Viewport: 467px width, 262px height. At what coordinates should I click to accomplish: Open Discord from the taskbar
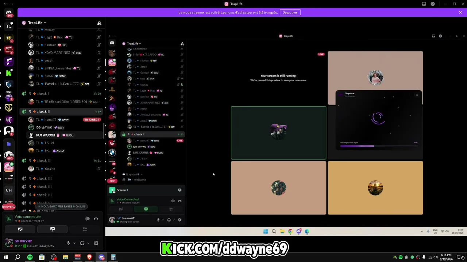click(101, 257)
